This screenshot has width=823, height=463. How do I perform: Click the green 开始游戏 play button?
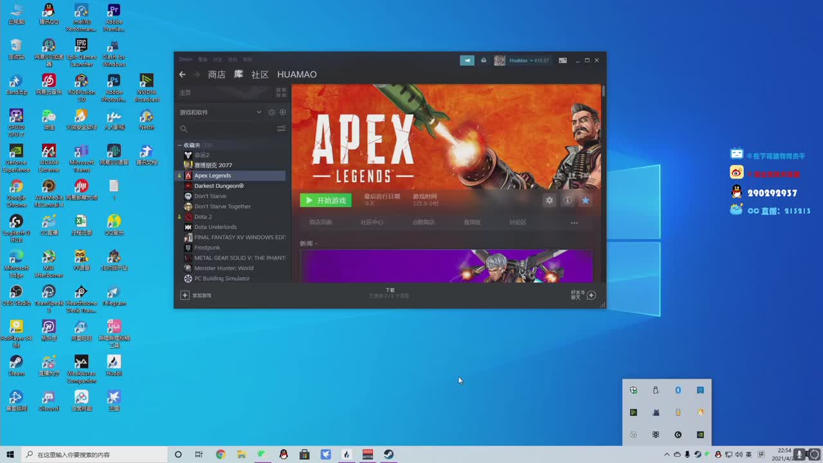tap(325, 201)
